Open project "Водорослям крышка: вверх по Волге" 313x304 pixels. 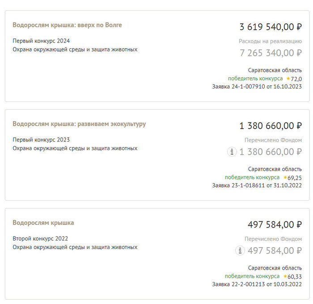(x=67, y=25)
